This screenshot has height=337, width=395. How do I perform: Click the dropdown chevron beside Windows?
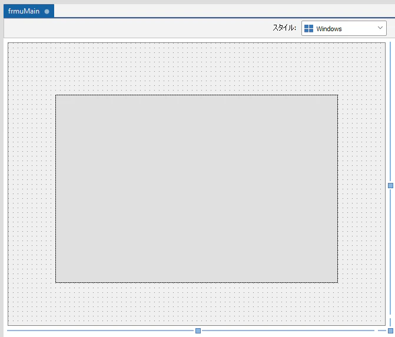pyautogui.click(x=380, y=28)
